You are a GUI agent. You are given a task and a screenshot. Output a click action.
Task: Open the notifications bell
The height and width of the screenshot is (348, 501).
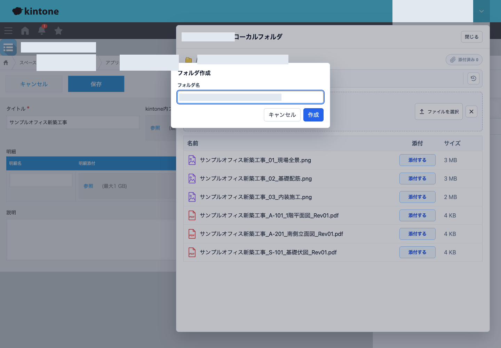click(x=42, y=30)
